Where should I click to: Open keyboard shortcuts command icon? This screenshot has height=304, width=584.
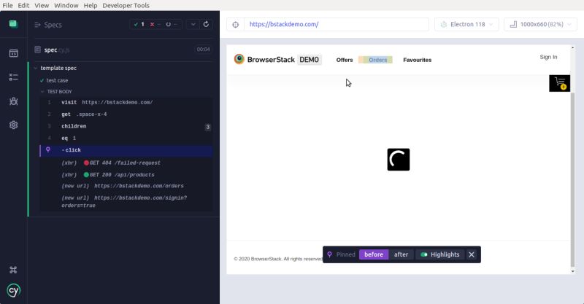coord(13,270)
